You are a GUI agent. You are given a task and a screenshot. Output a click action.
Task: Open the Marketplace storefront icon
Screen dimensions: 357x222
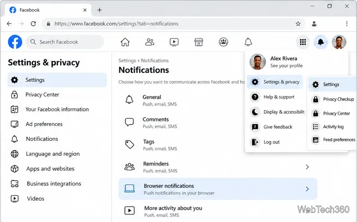[199, 42]
